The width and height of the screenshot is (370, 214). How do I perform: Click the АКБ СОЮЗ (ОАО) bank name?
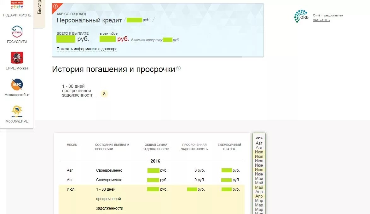coord(71,14)
